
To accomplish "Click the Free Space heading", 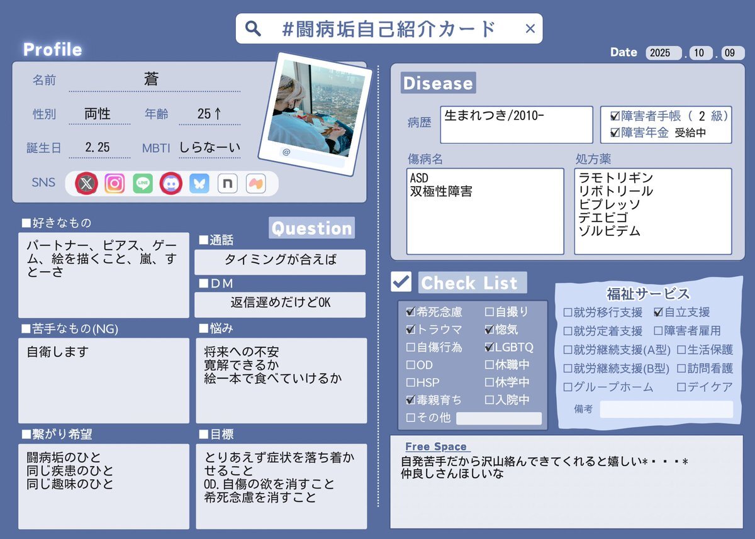I will click(436, 447).
